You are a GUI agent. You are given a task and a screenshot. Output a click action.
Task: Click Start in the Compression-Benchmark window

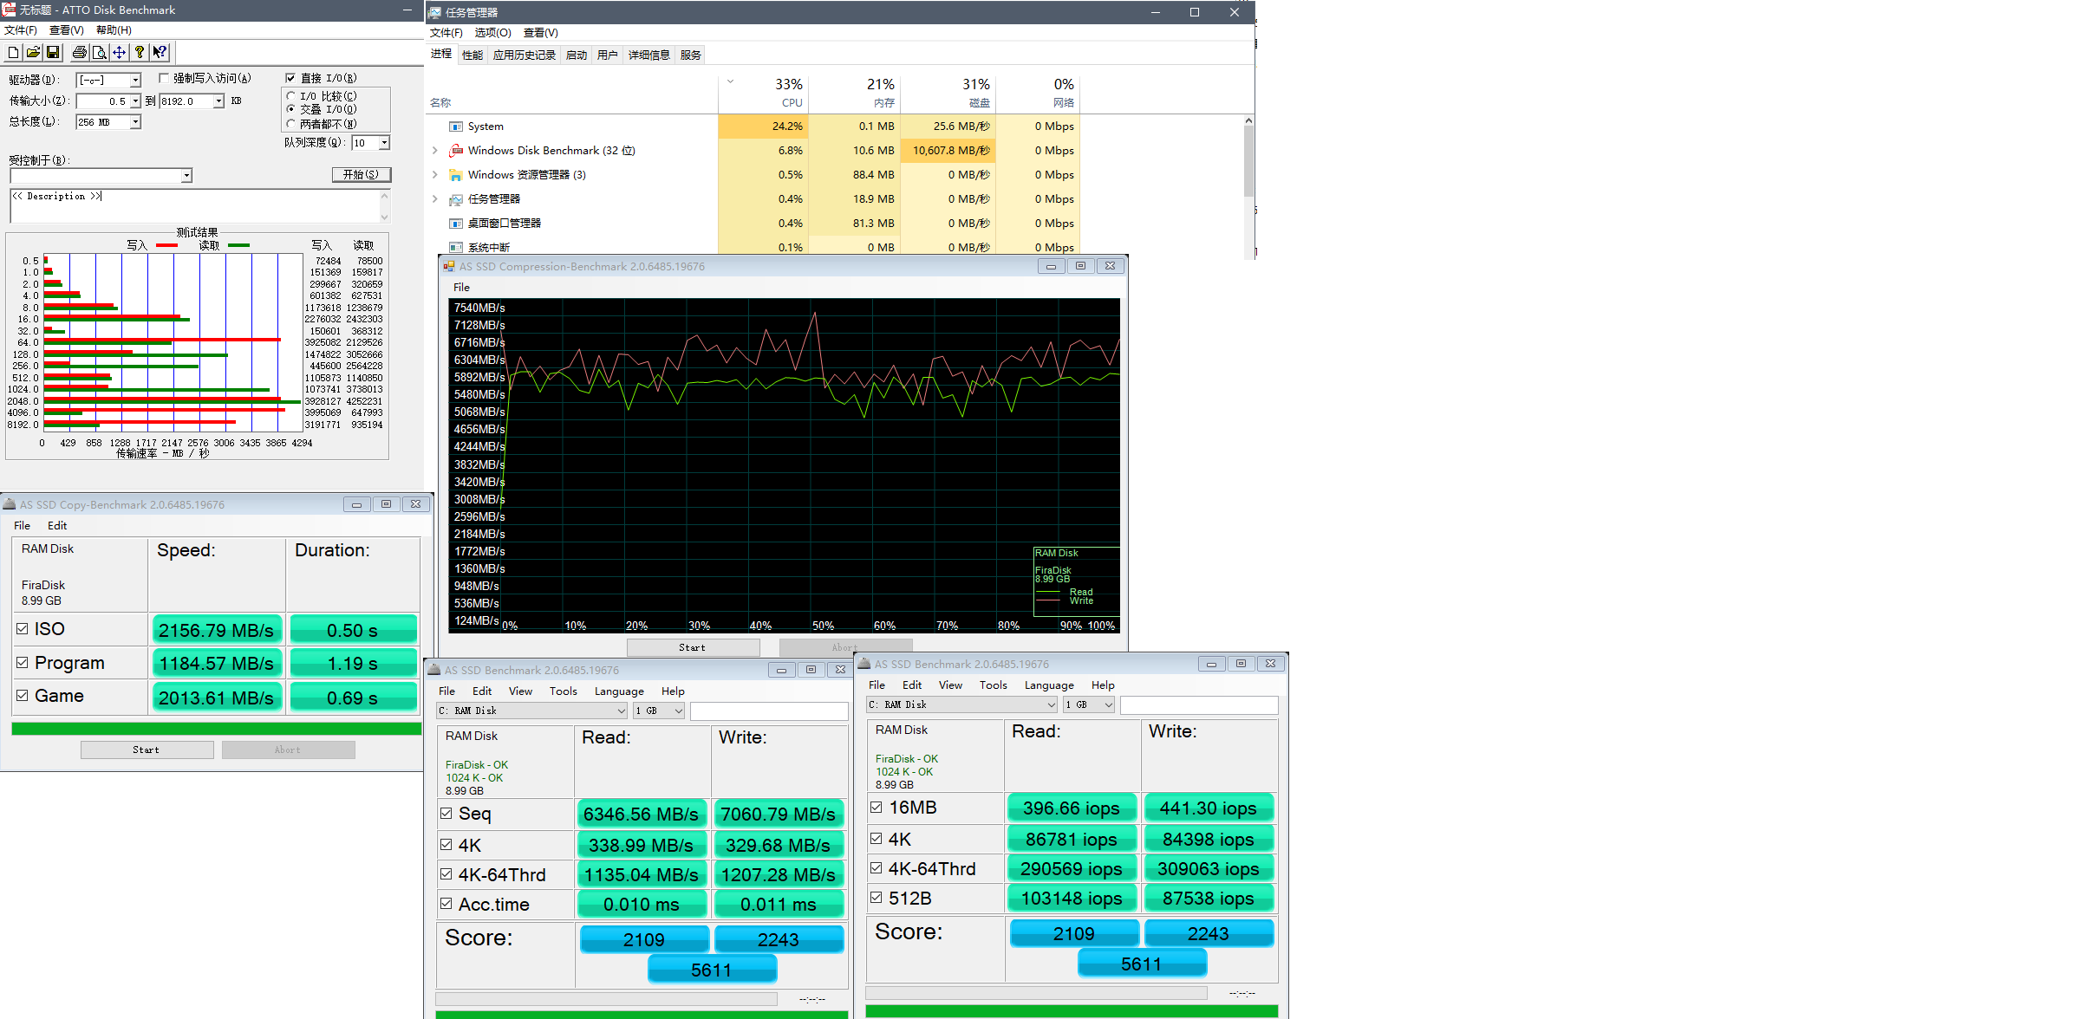(x=692, y=647)
